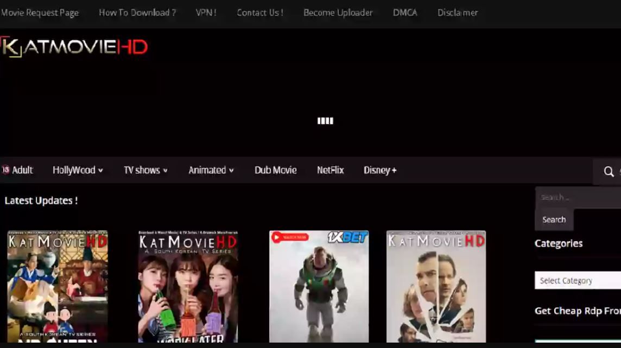Open Disney+ menu item
Screen dimensions: 621x348
pyautogui.click(x=380, y=170)
